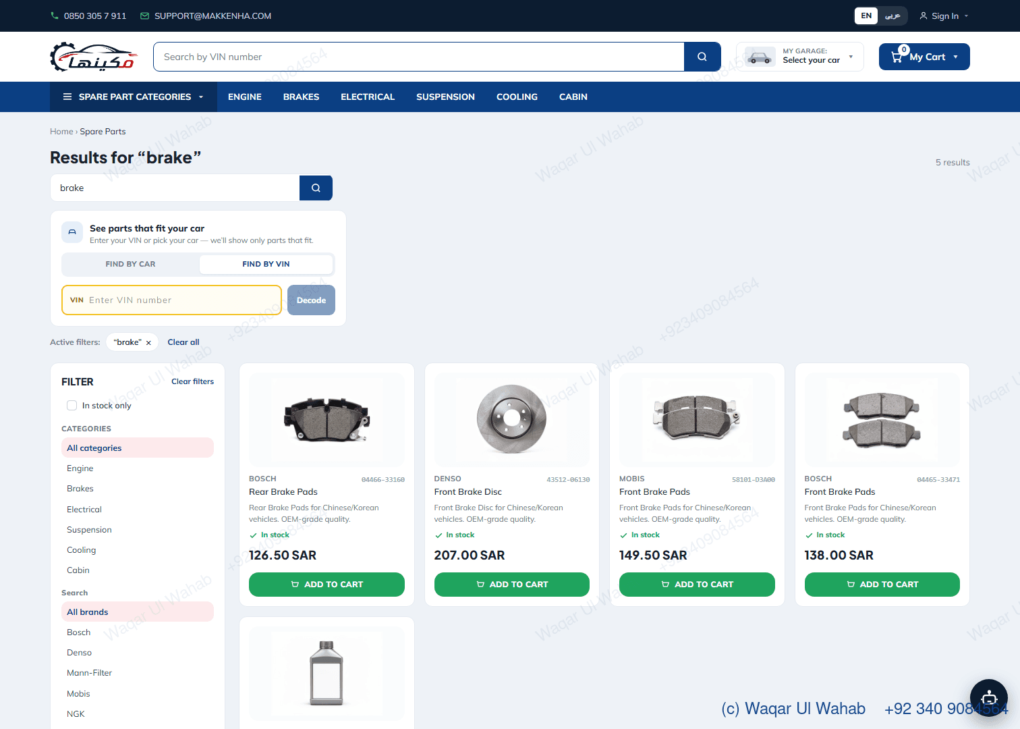Image resolution: width=1020 pixels, height=729 pixels.
Task: Click the envelope icon beside the support email
Action: point(144,16)
